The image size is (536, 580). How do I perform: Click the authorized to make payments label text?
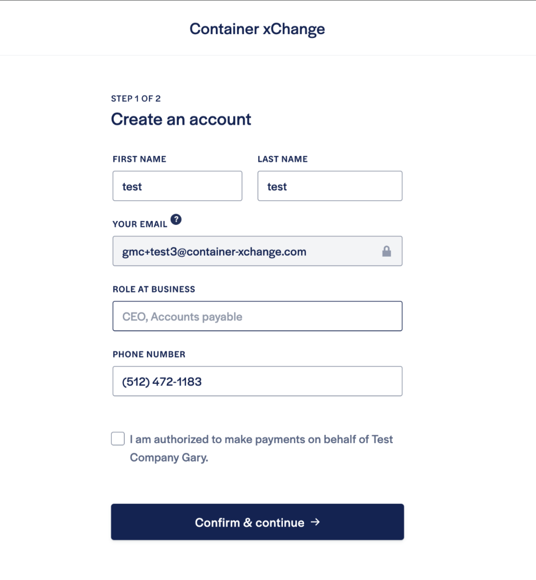(x=261, y=439)
